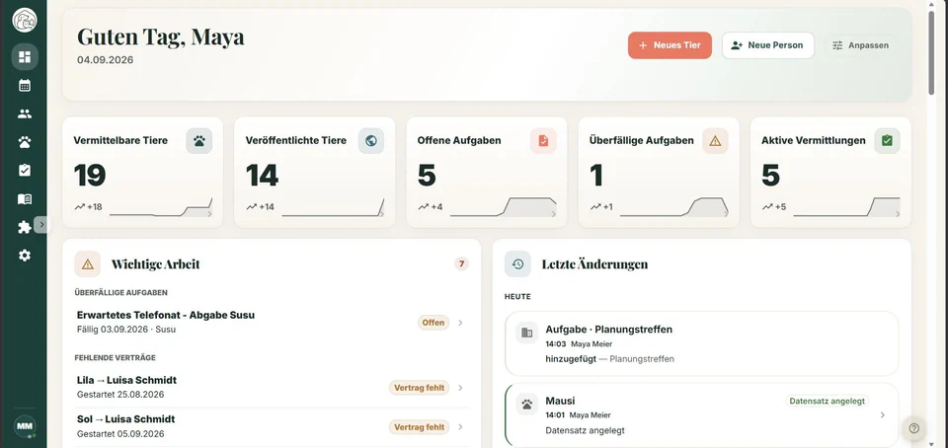
Task: Click the +14 trend on Veröffentlichte Tiere
Action: pos(261,207)
